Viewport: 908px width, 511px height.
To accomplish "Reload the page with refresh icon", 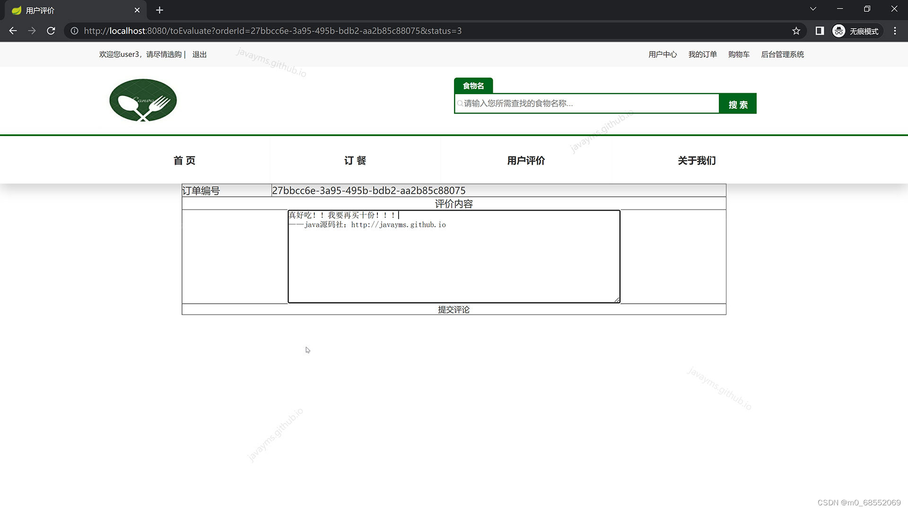I will pyautogui.click(x=51, y=31).
